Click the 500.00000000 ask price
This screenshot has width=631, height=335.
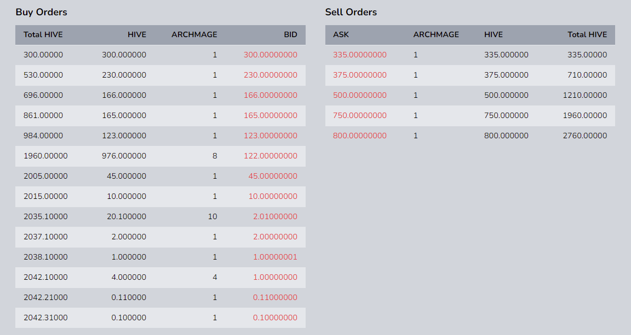(359, 95)
